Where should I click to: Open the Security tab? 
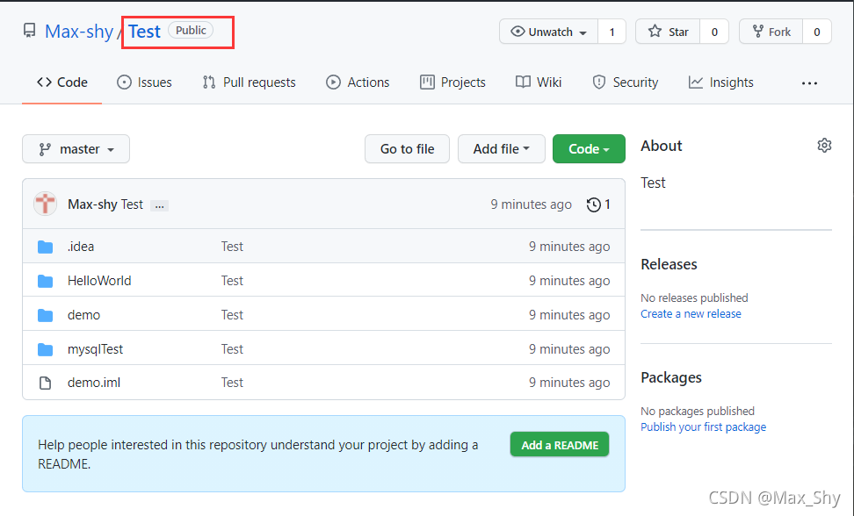[626, 82]
